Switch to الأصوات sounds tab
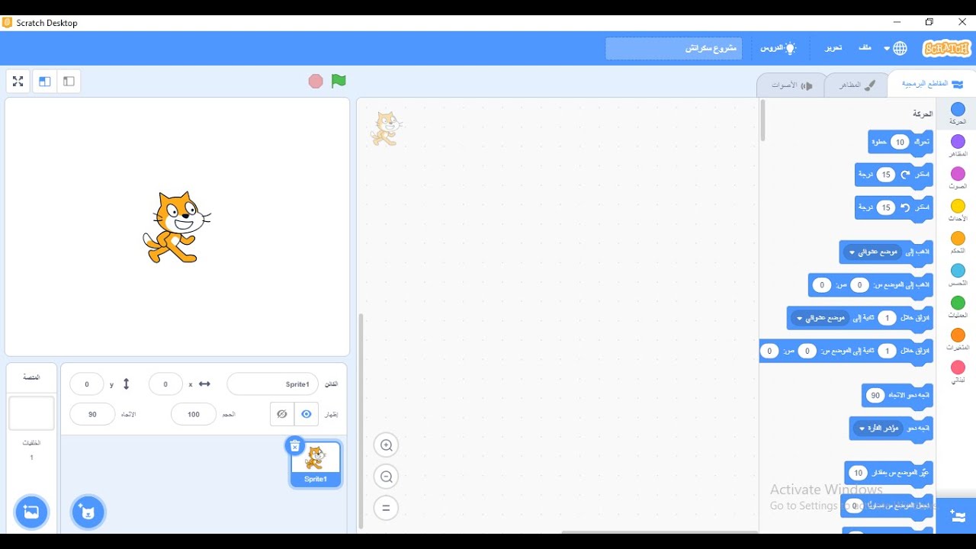Image resolution: width=976 pixels, height=549 pixels. pos(791,85)
